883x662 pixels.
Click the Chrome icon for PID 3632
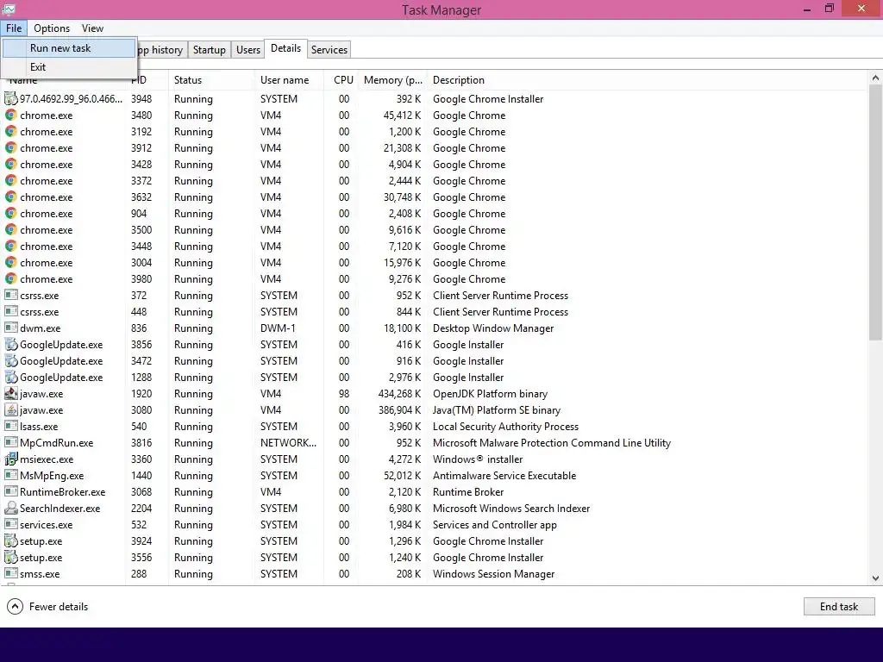coord(10,197)
